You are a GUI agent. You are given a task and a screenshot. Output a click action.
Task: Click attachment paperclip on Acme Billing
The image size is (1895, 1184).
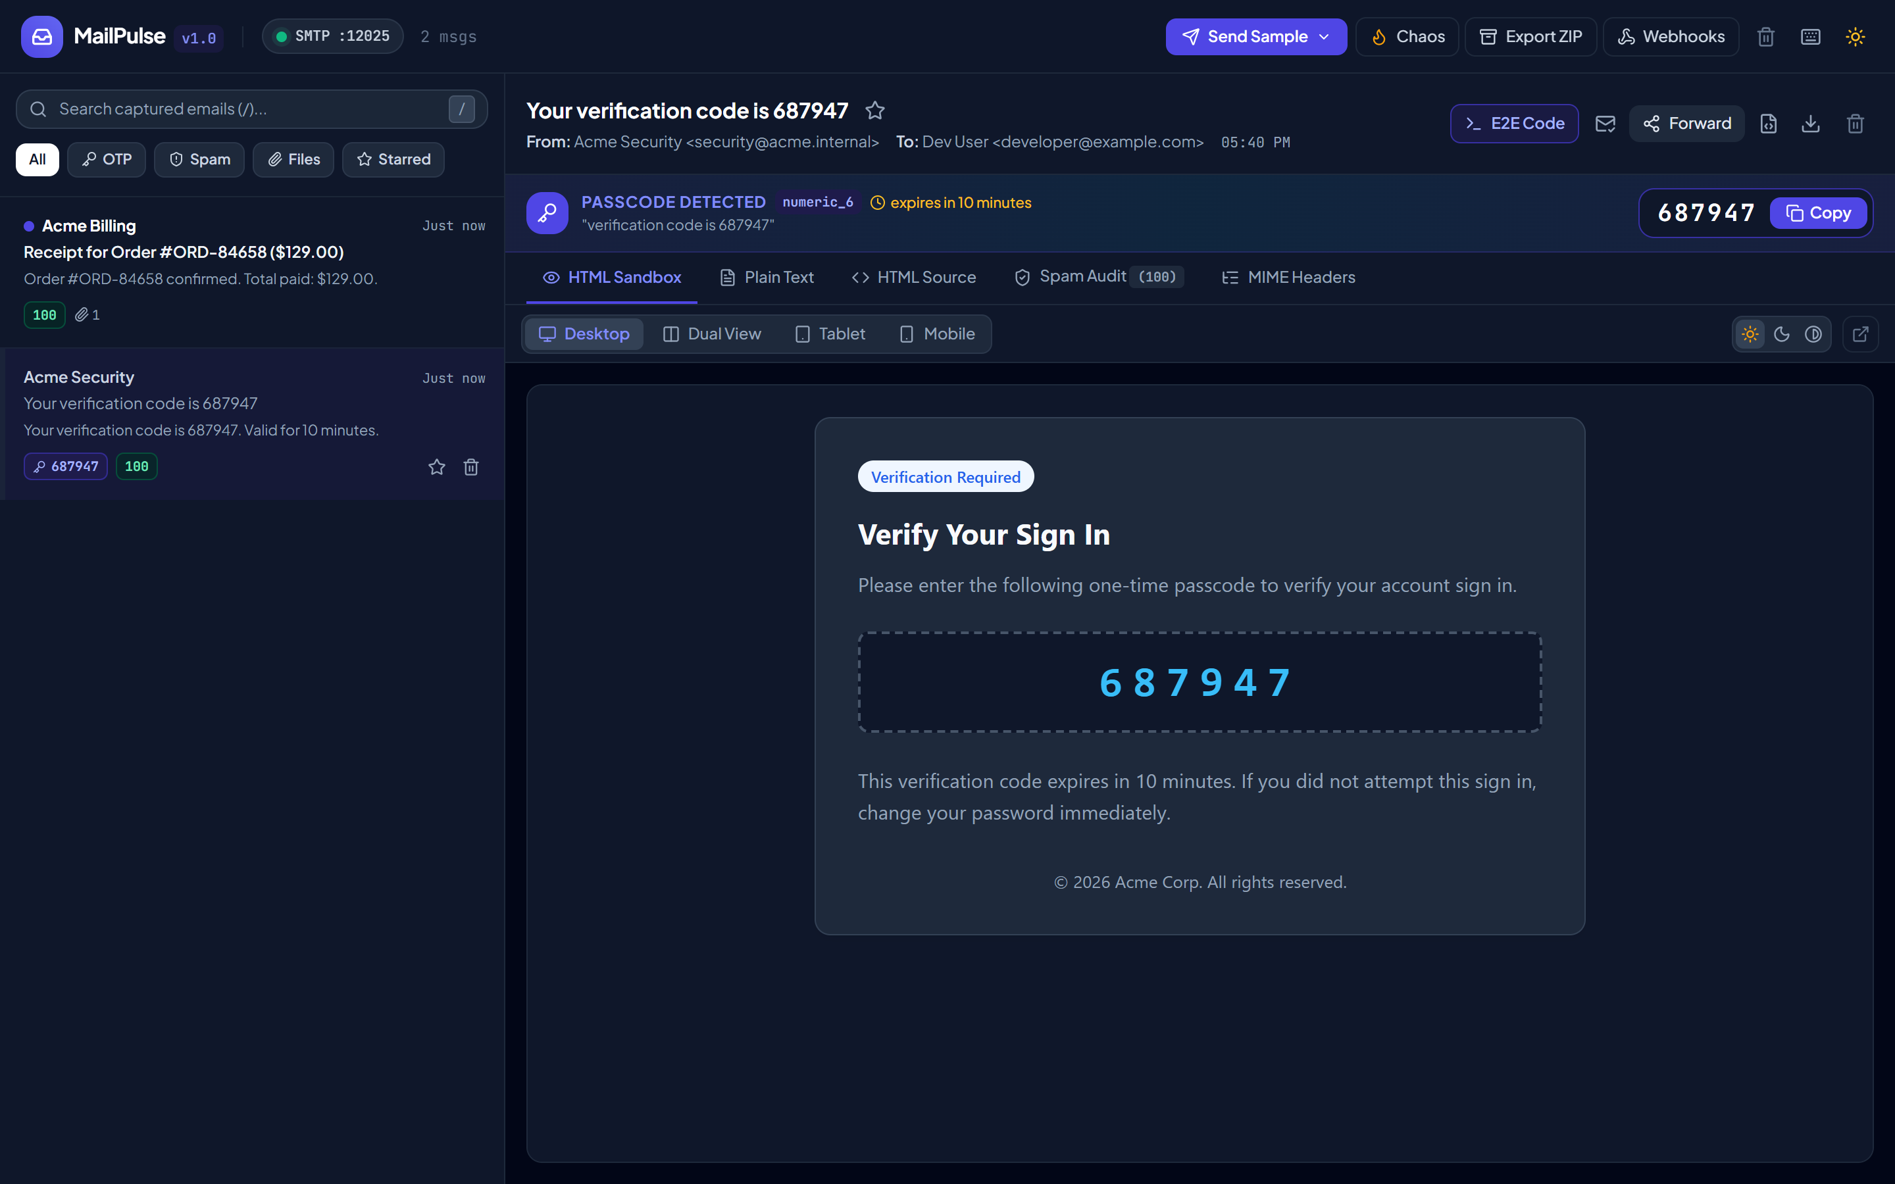[x=87, y=315]
